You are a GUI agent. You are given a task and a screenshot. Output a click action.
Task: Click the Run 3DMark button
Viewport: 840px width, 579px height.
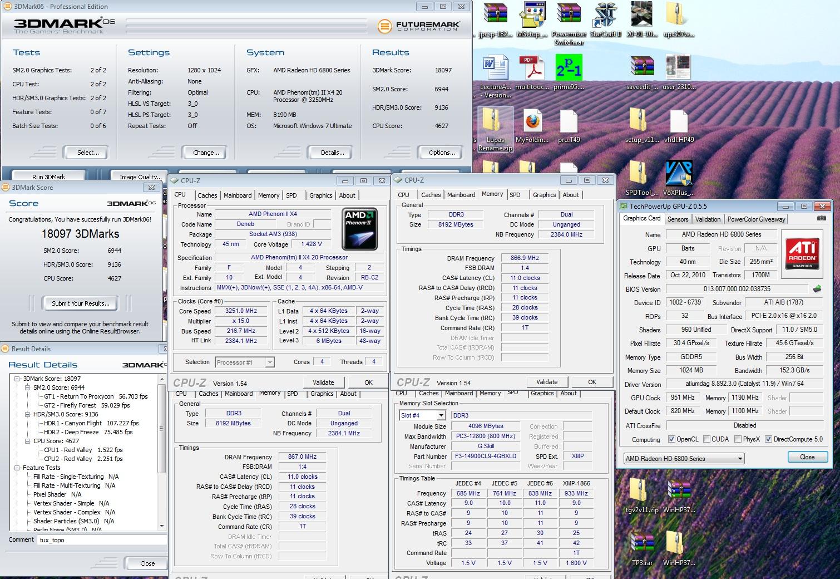pyautogui.click(x=49, y=176)
